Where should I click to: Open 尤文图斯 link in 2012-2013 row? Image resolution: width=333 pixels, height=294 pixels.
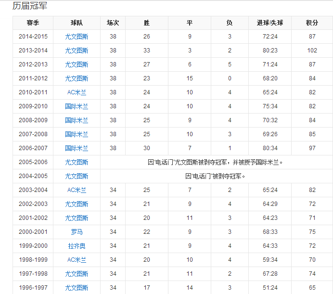[x=77, y=64]
